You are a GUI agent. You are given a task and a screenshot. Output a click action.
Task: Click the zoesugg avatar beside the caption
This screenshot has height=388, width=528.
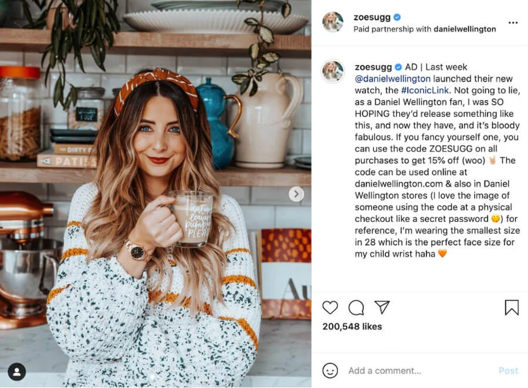[x=333, y=71]
